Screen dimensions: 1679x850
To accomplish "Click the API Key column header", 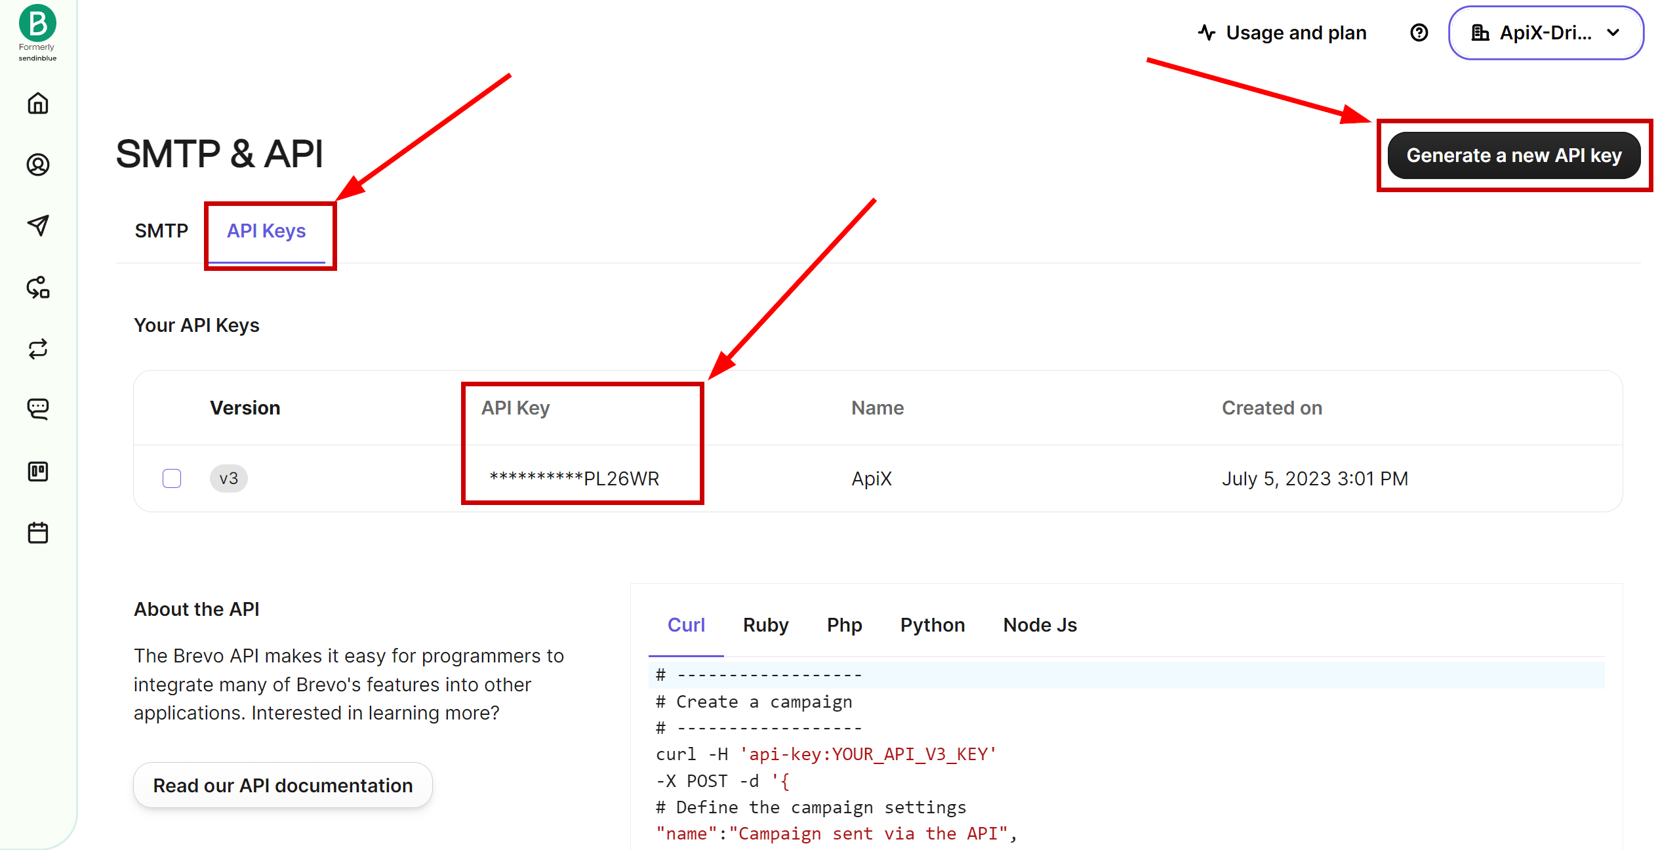I will tap(516, 407).
